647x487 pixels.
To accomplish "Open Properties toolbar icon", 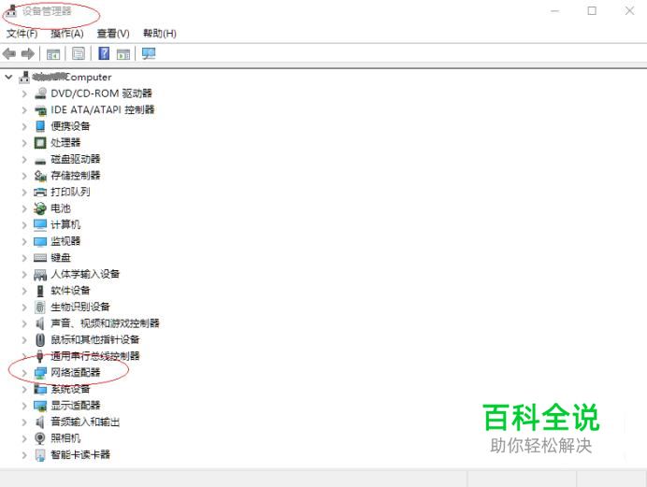I will point(79,53).
